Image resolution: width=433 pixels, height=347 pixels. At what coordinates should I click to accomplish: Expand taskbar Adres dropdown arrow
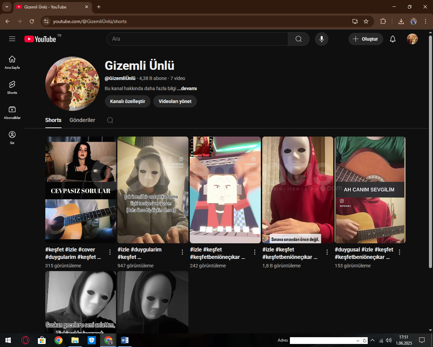pos(358,341)
